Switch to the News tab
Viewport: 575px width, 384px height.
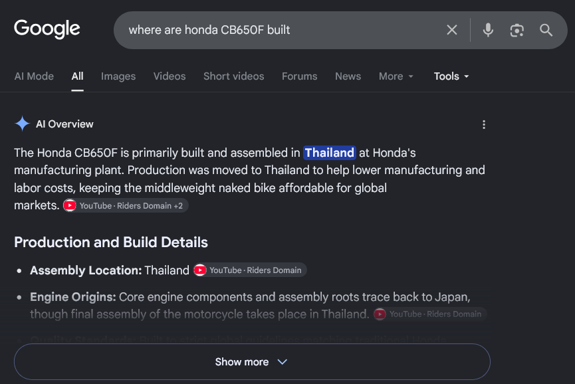(x=348, y=76)
